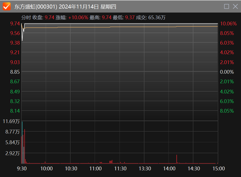This screenshot has height=177, width=241.
Task: Click the 最低 9.37 value
Action: (x=130, y=18)
